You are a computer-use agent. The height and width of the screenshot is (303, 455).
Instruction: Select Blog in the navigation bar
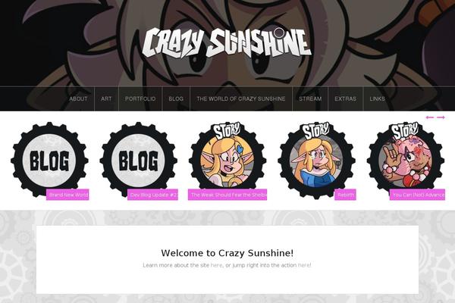coord(176,98)
